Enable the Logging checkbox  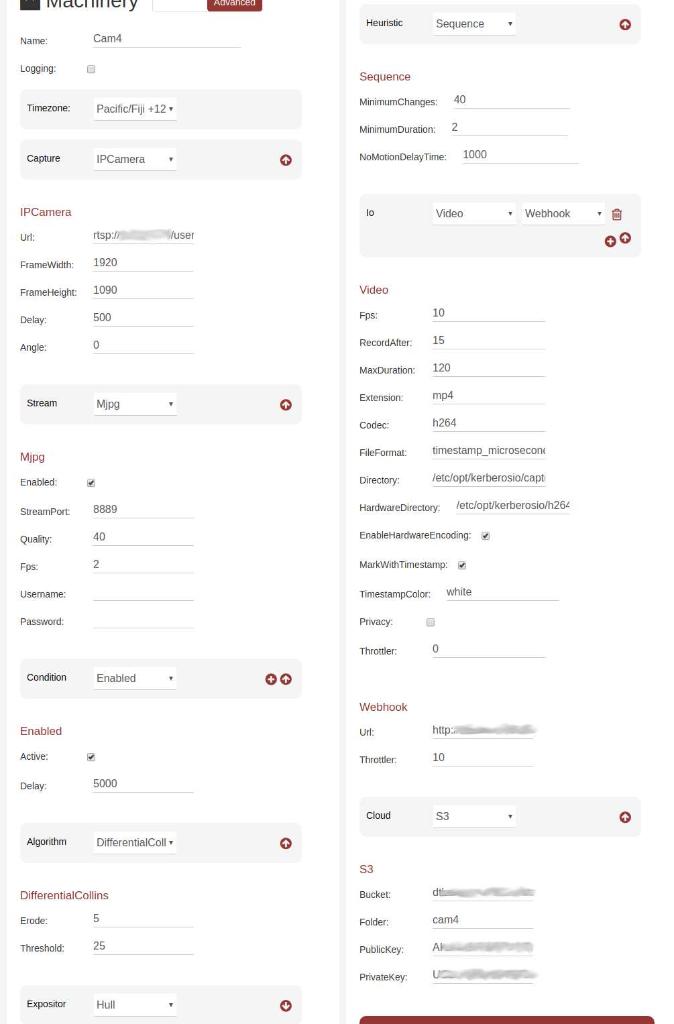[x=91, y=68]
